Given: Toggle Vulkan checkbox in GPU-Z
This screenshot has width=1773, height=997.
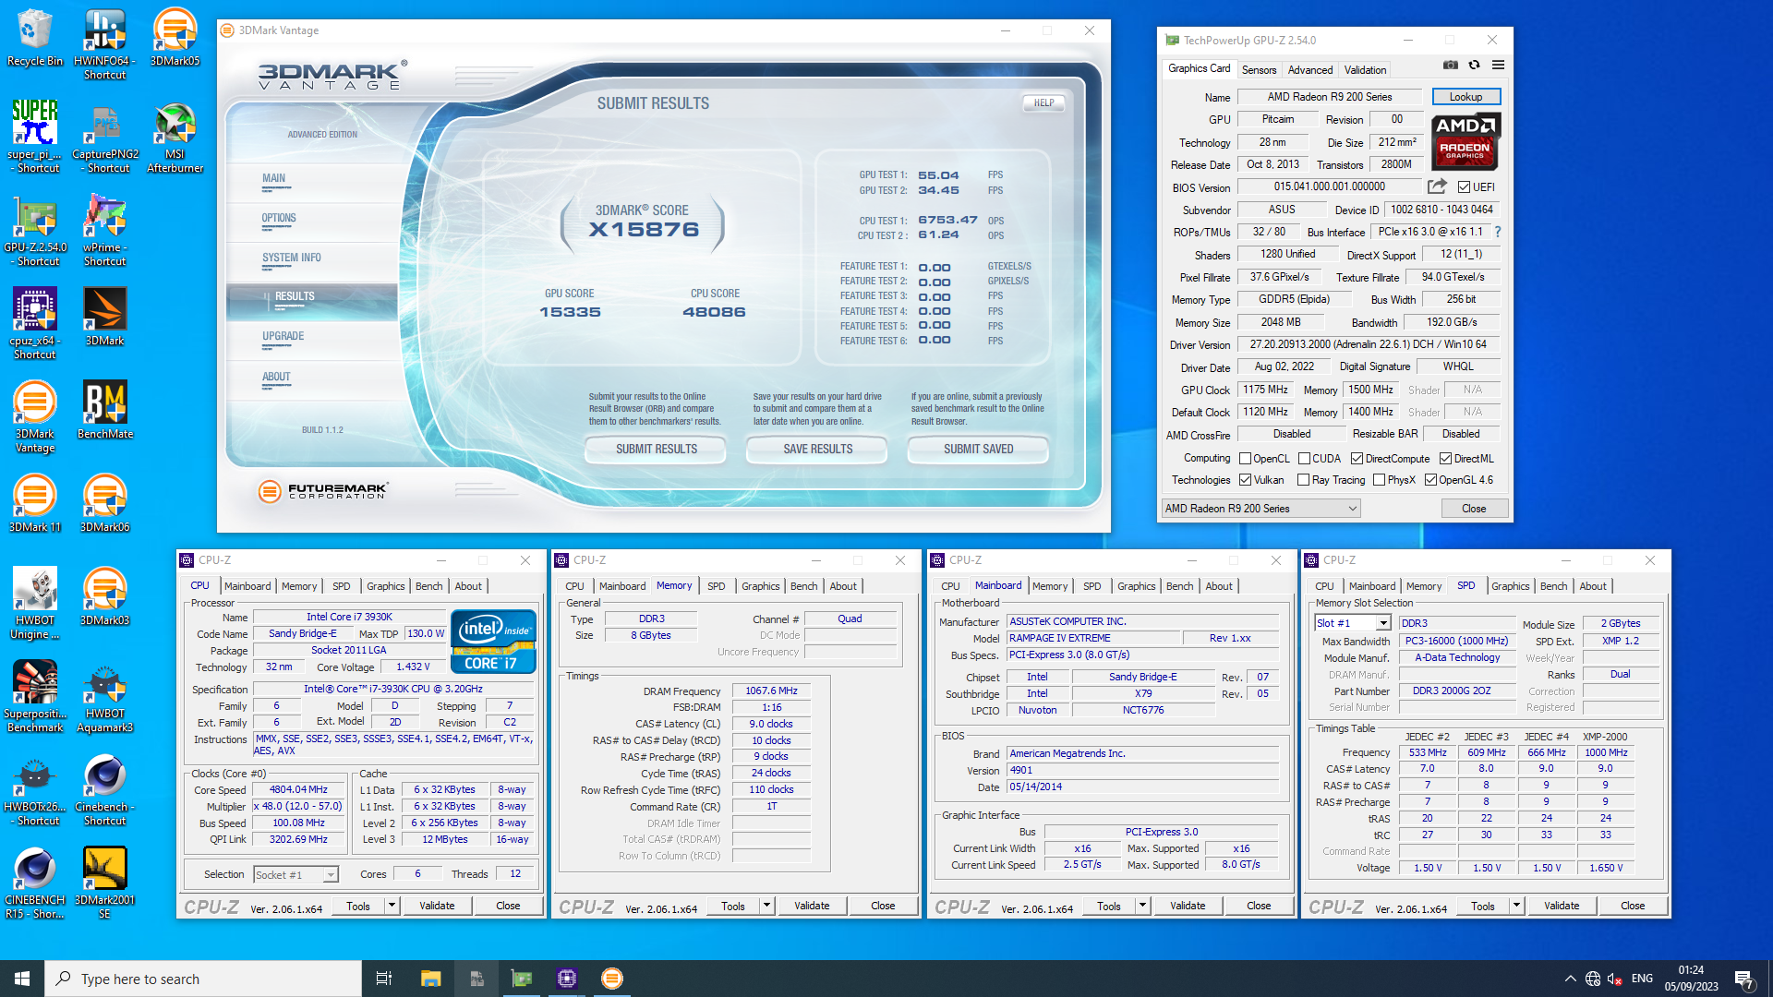Looking at the screenshot, I should [x=1245, y=480].
